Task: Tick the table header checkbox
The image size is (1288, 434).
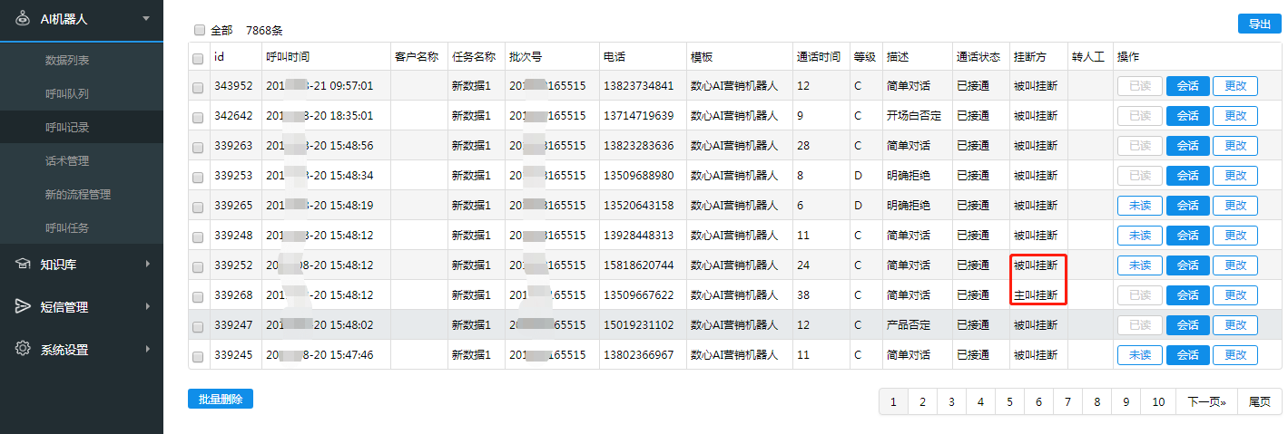Action: [198, 58]
